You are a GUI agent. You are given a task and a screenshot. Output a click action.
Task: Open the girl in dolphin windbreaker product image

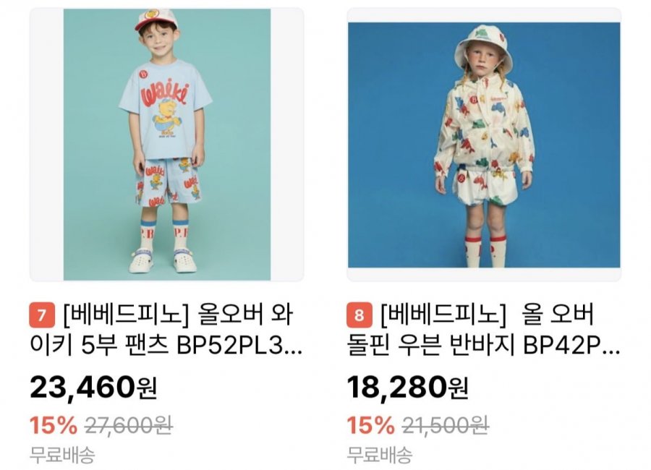coord(484,145)
